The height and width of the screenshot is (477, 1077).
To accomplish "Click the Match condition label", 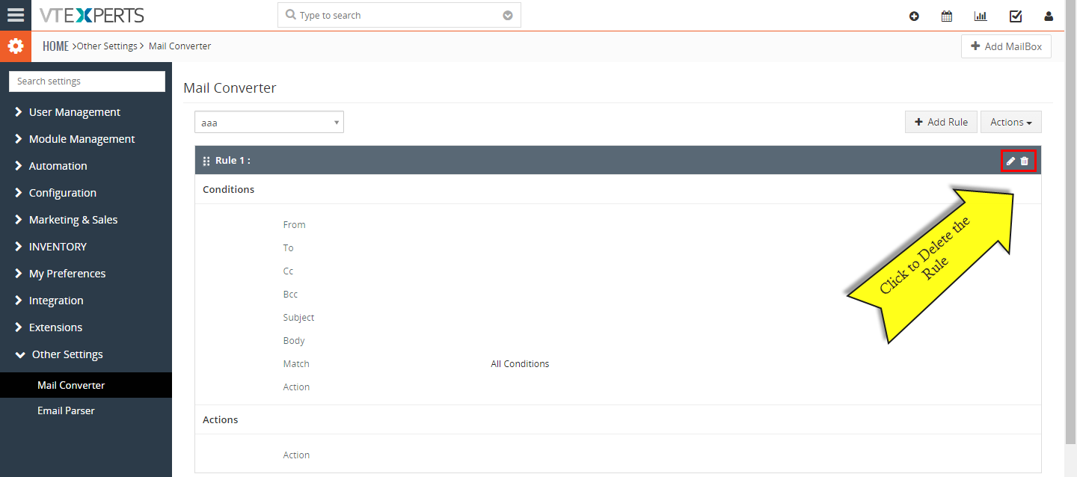I will point(296,364).
